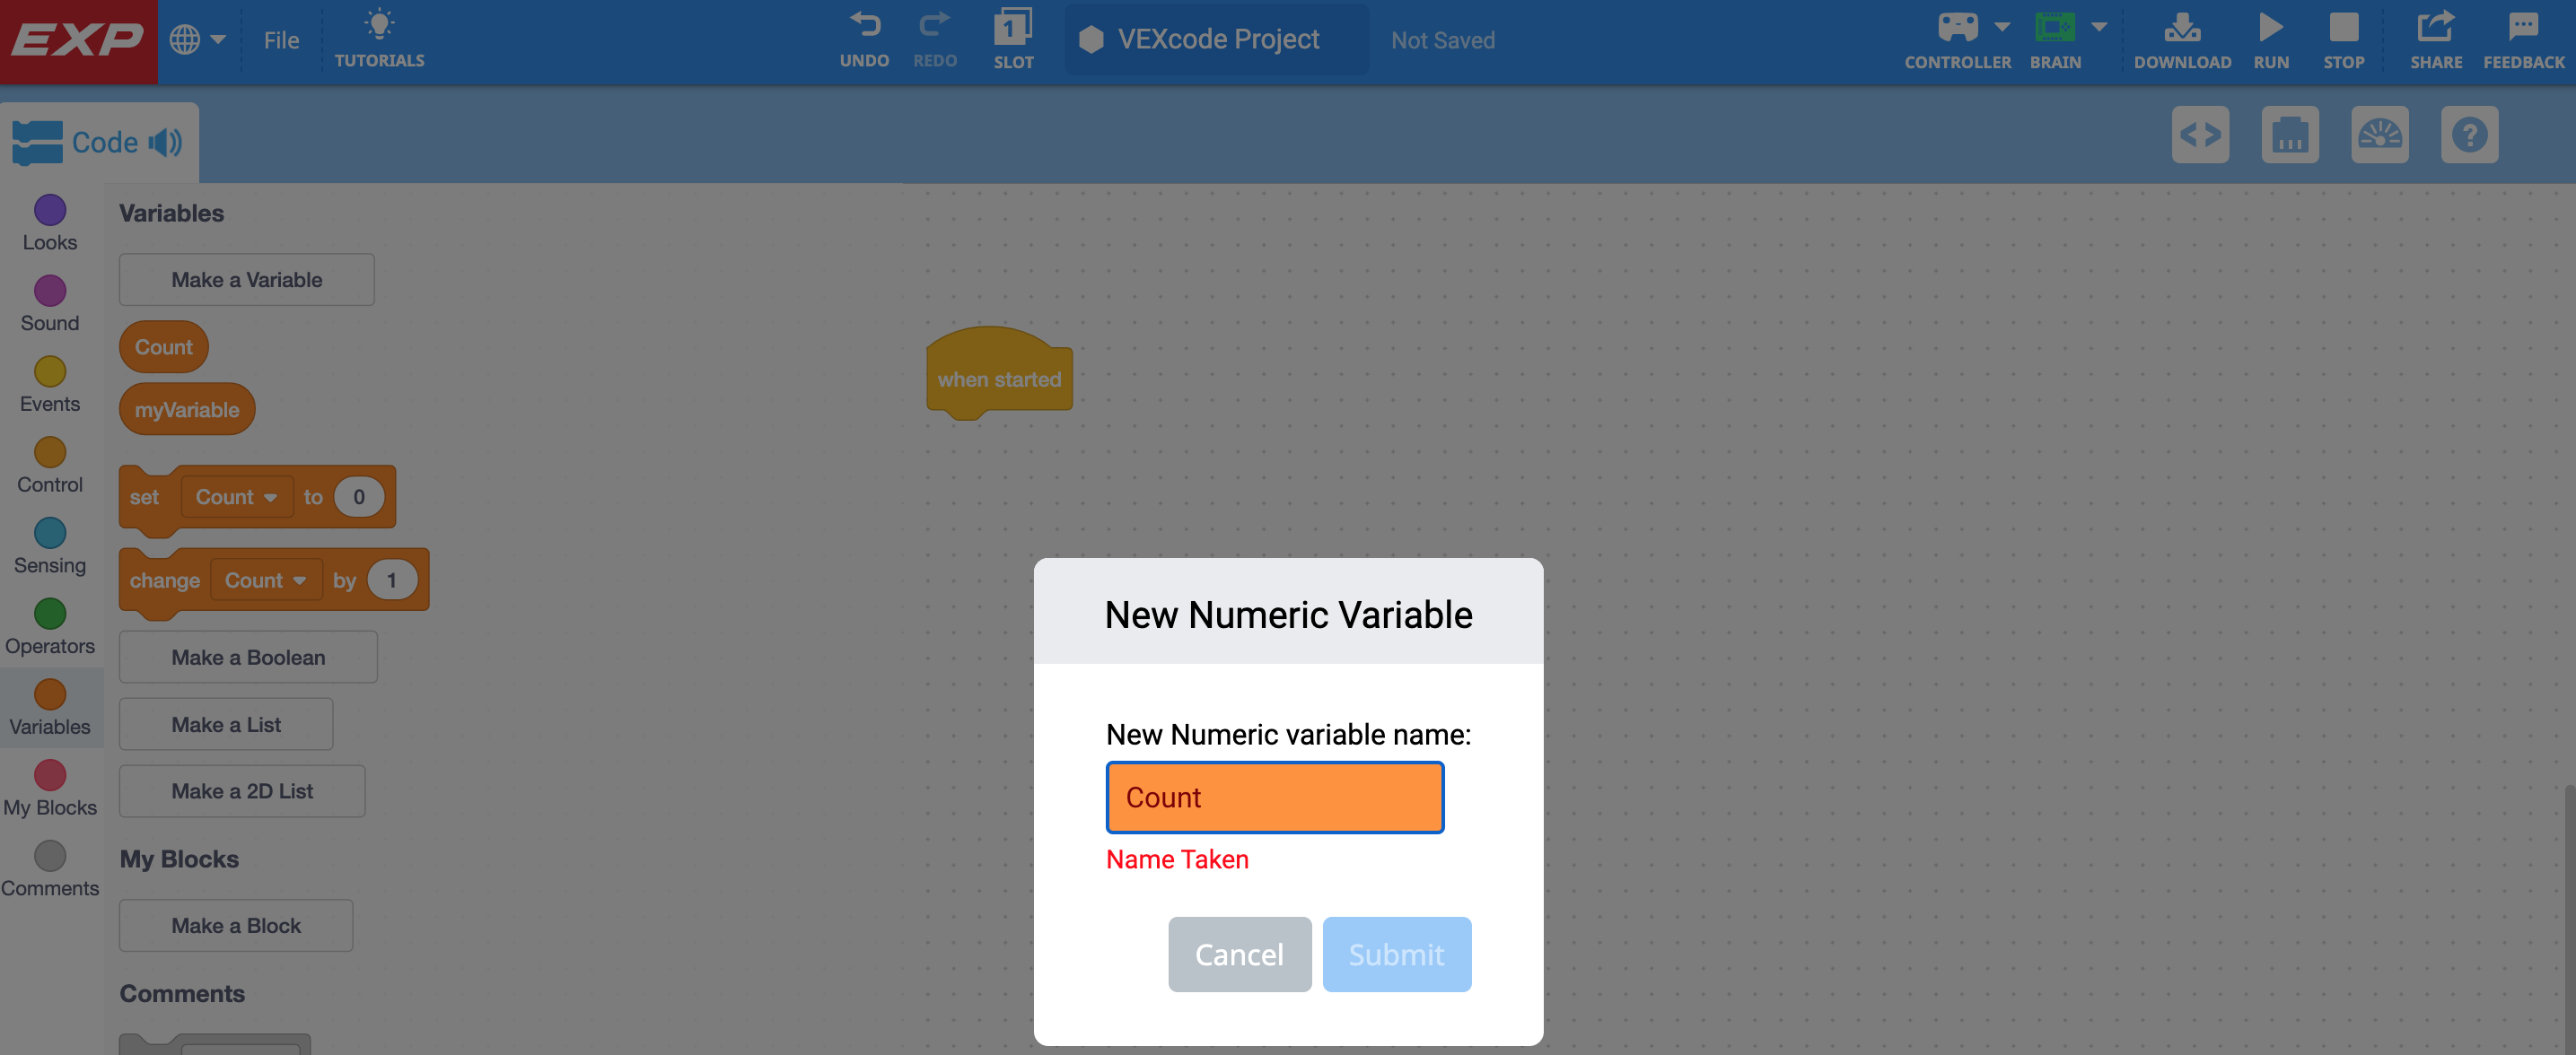Open the Tutorials lightbulb icon
Viewport: 2576px width, 1055px height.
click(379, 26)
